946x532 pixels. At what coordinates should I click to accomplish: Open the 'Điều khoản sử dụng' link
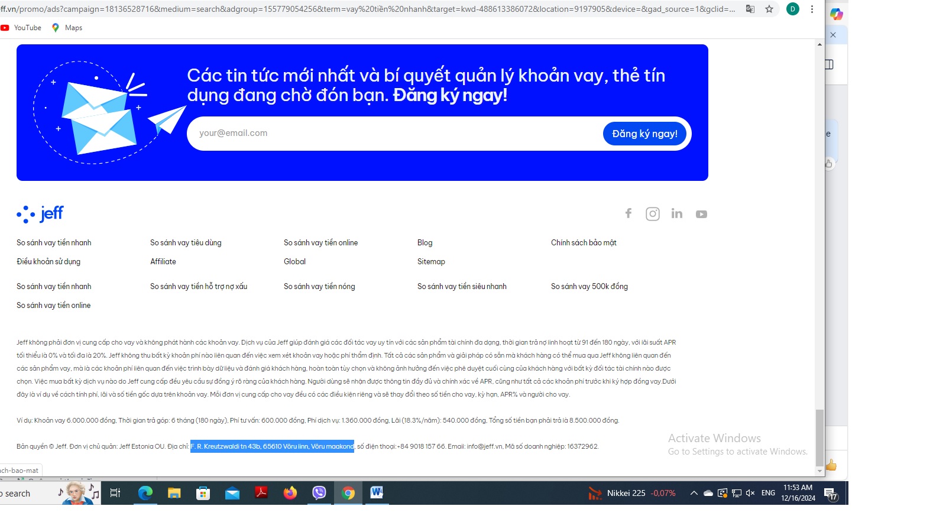(x=48, y=262)
